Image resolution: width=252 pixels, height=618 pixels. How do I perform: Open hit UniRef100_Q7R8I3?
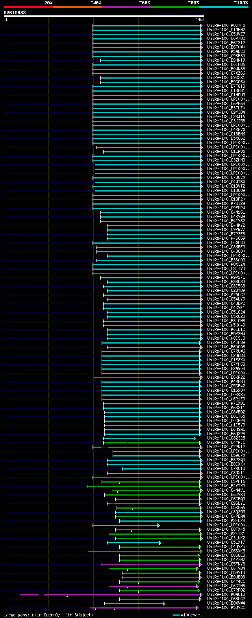pyautogui.click(x=226, y=468)
